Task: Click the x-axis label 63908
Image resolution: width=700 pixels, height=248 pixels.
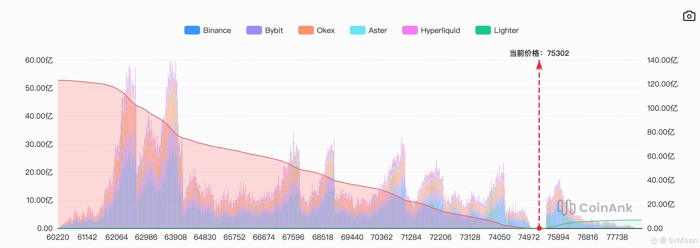Action: [176, 237]
